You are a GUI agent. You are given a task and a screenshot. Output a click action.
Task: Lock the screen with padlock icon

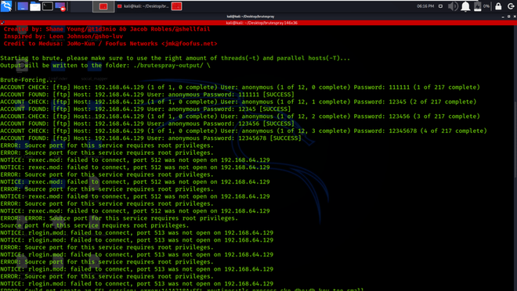pyautogui.click(x=498, y=6)
